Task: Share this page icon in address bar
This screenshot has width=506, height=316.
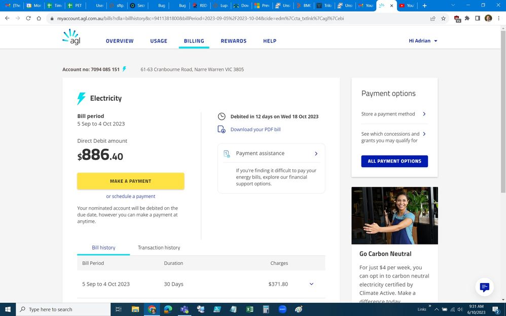Action: tap(432, 18)
